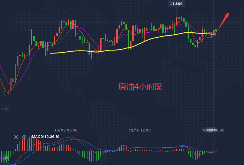Click the 41.869 high price label
Image resolution: width=244 pixels, height=165 pixels.
(176, 4)
